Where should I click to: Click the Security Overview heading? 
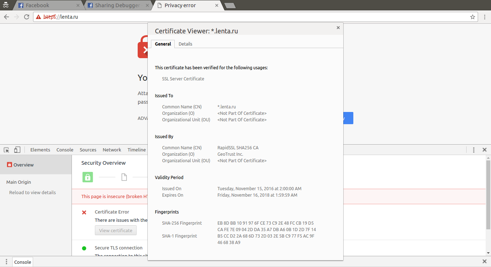pos(104,163)
